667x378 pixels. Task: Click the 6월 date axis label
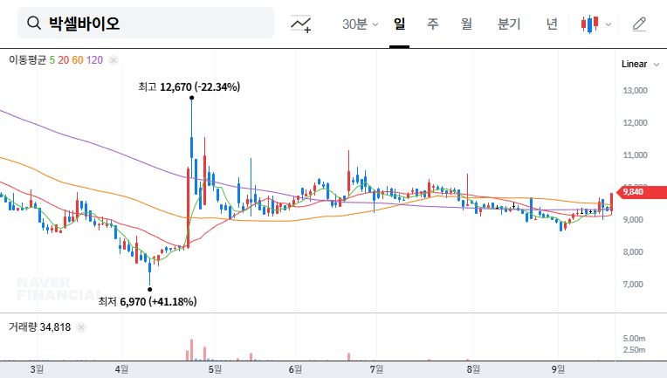click(x=295, y=369)
